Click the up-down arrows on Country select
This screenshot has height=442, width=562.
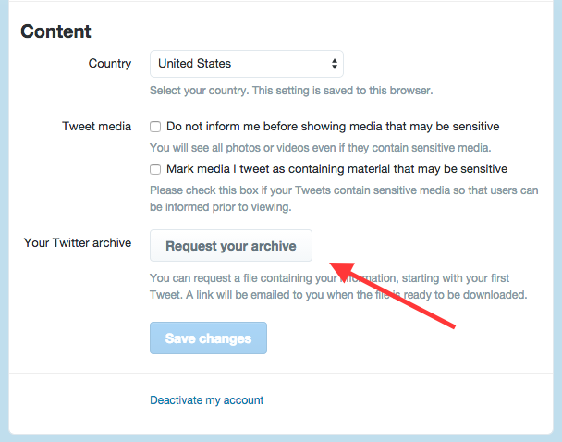[x=334, y=64]
